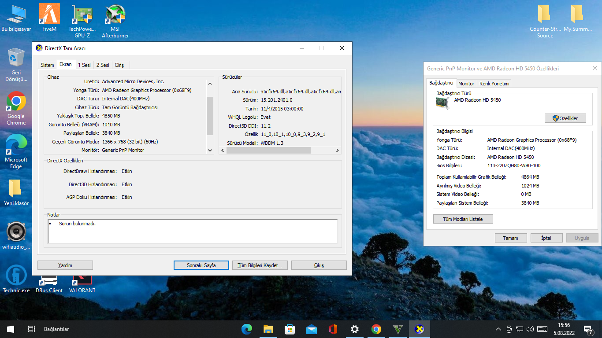Switch to the Sistem tab

(x=47, y=65)
